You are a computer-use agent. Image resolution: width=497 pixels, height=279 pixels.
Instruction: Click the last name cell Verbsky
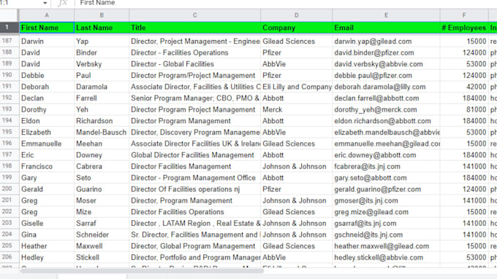point(102,64)
